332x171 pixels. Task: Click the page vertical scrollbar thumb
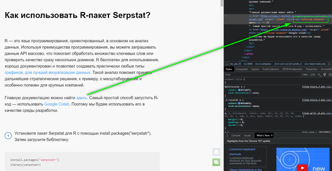[222, 3]
